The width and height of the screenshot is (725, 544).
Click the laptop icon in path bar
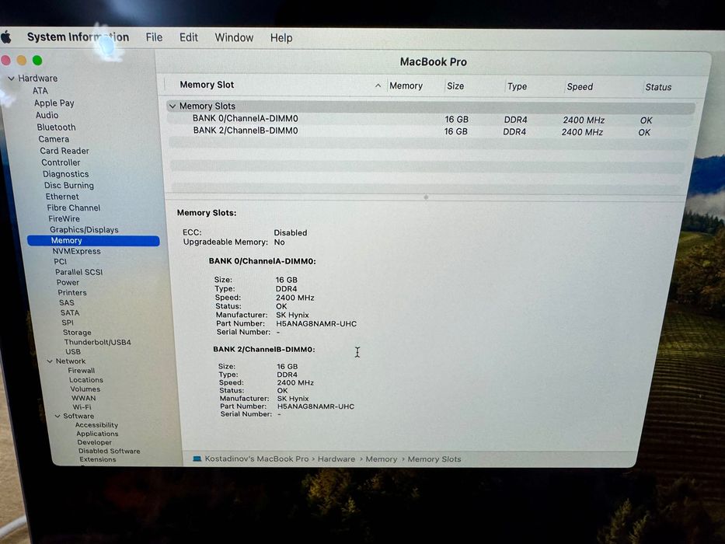pyautogui.click(x=197, y=459)
